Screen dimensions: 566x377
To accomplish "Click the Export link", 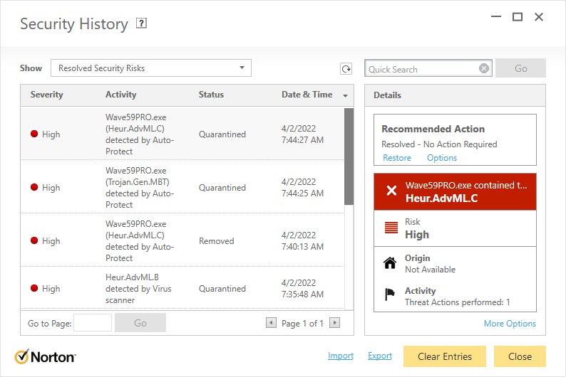I will click(380, 356).
